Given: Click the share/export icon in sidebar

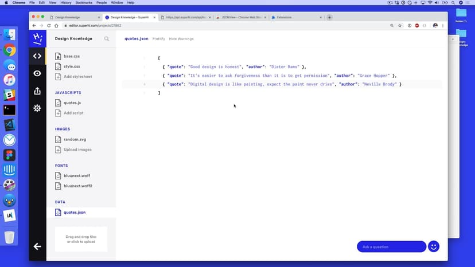Looking at the screenshot, I should click(37, 91).
